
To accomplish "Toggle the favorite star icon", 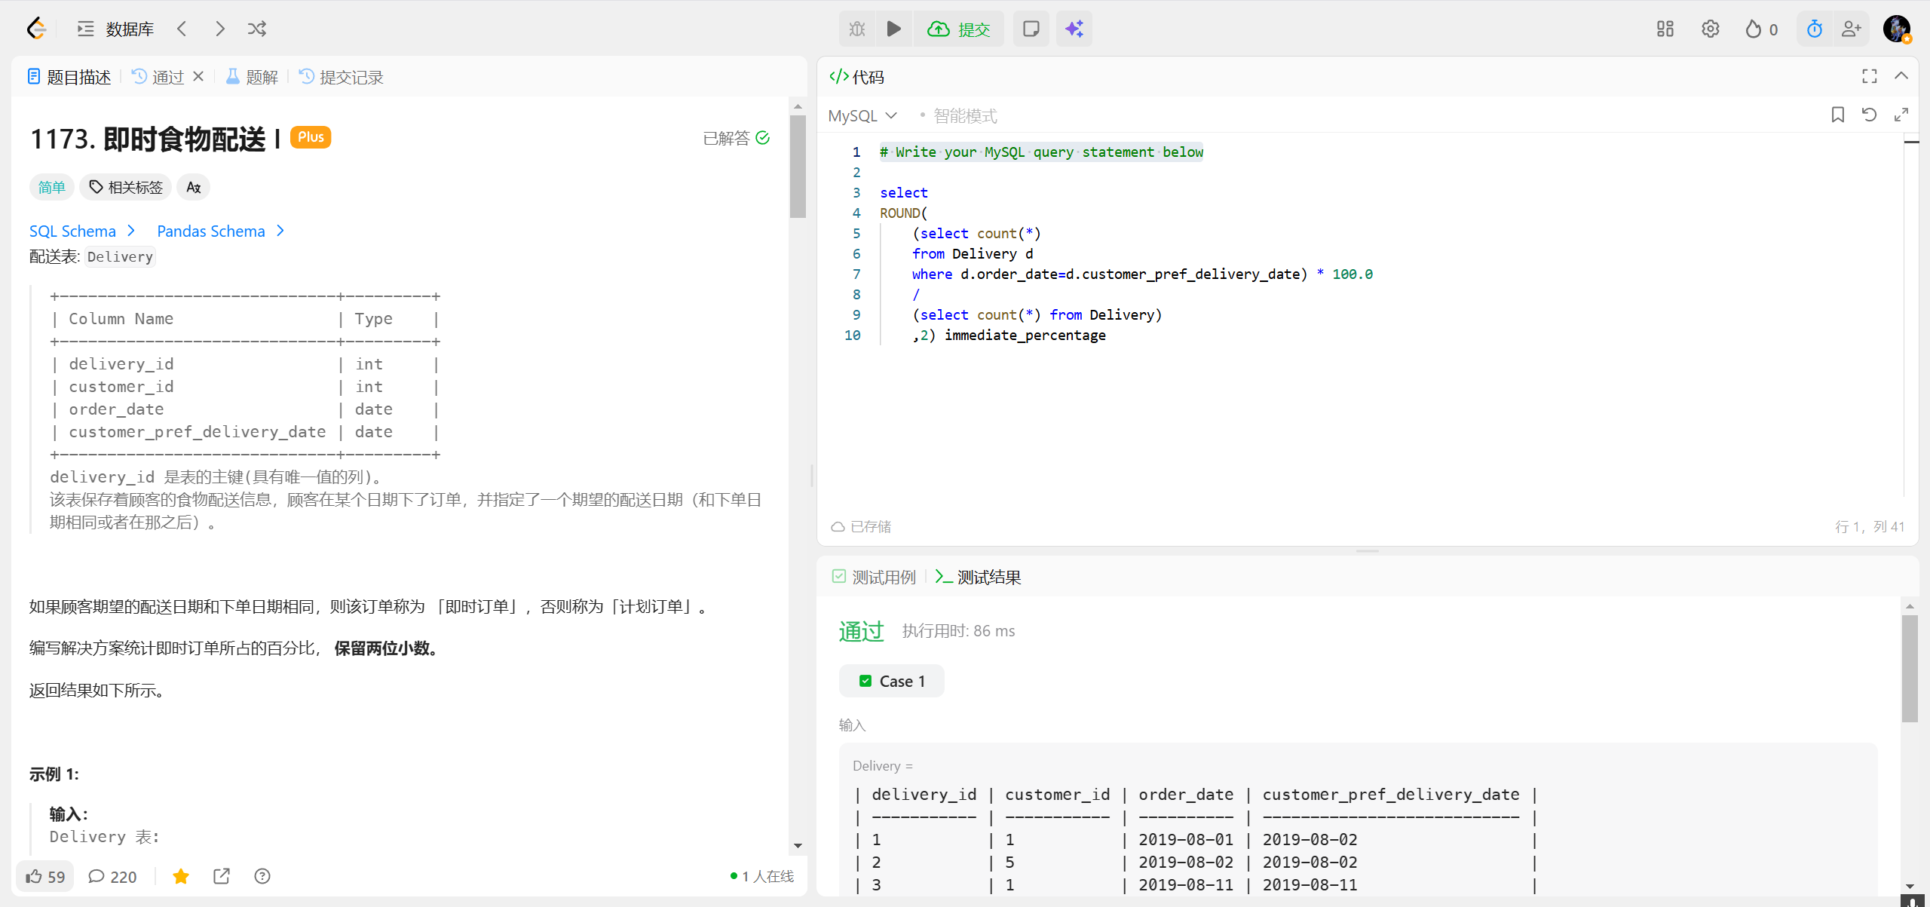I will [x=180, y=876].
